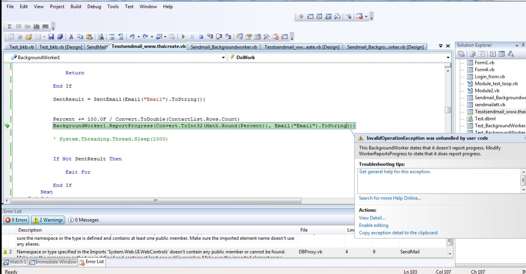Click Show Next Statement yellow arrow icon
The height and width of the screenshot is (274, 526).
coord(301,16)
